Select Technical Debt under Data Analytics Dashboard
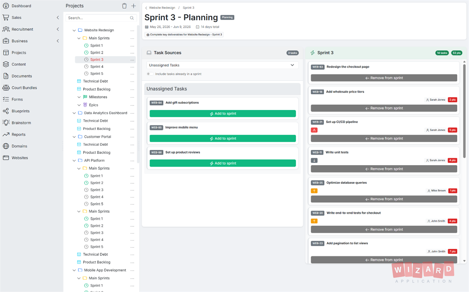Viewport: 469px width, 292px height. [x=95, y=121]
